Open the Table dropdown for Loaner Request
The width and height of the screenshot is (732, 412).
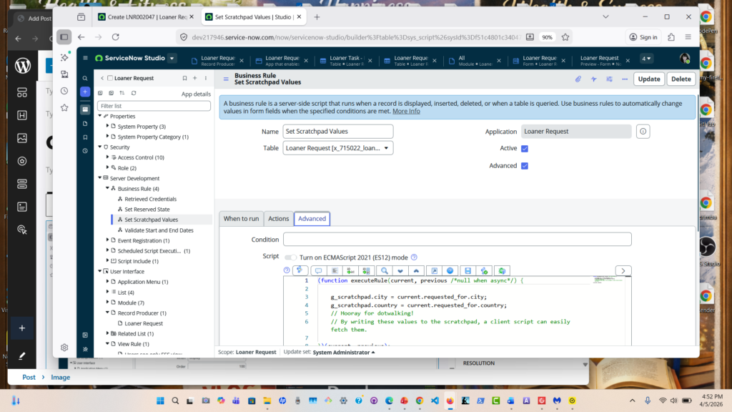[x=338, y=148]
